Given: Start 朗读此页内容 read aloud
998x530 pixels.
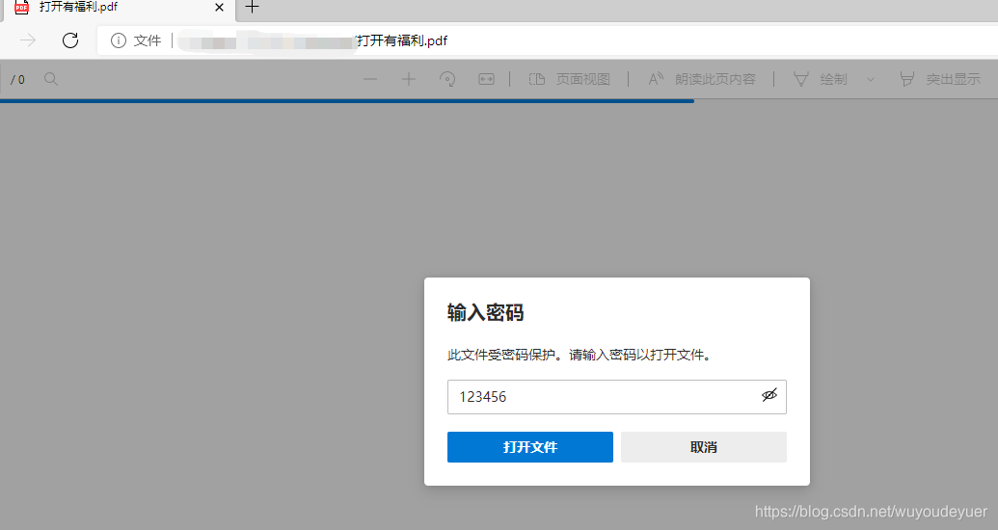Looking at the screenshot, I should pos(701,79).
